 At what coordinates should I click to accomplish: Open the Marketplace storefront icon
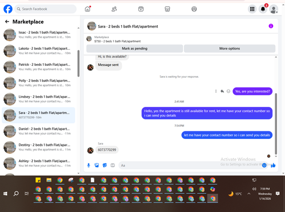click(168, 9)
